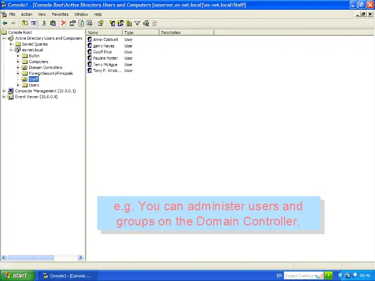
Task: Expand the Computer Management tree node
Action: tap(4, 91)
